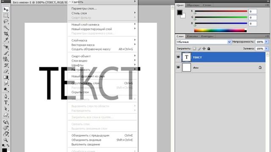This screenshot has width=271, height=152.
Task: Click the Color panel foreground swatch
Action: click(180, 12)
